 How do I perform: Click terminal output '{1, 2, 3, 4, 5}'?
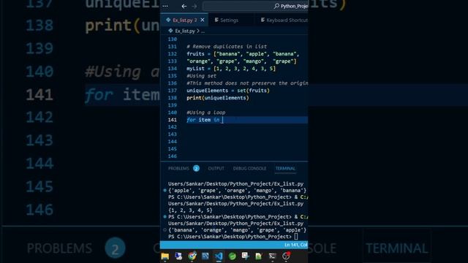tap(190, 210)
